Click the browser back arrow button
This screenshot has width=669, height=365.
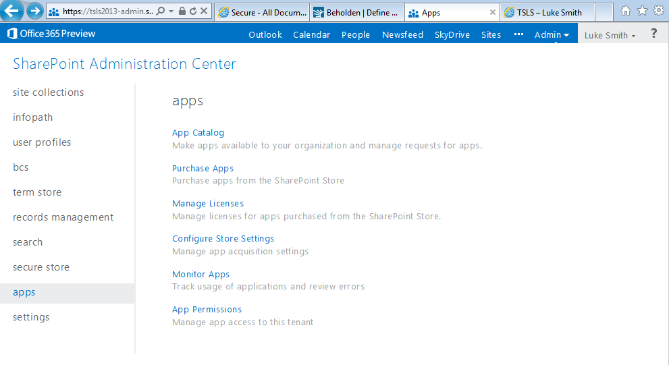click(13, 11)
